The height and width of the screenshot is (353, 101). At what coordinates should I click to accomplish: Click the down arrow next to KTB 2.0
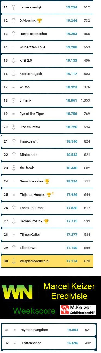[14, 62]
